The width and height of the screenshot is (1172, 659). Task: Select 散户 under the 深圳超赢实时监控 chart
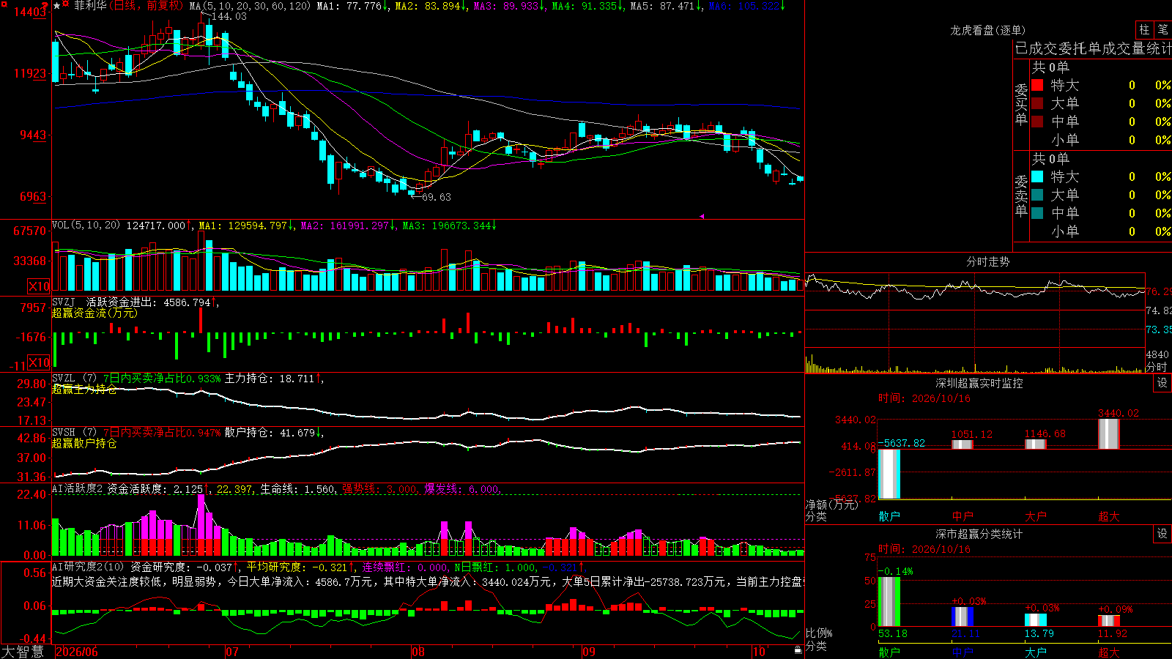pos(889,516)
